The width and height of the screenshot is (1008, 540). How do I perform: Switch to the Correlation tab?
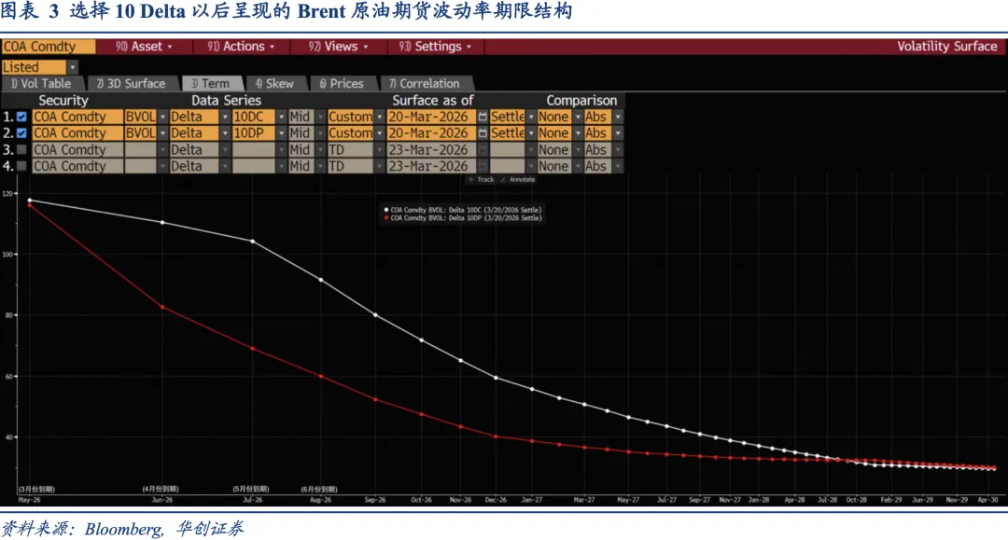point(425,84)
